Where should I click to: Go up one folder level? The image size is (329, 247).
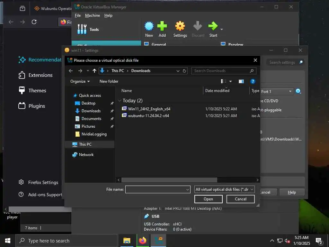click(x=94, y=71)
